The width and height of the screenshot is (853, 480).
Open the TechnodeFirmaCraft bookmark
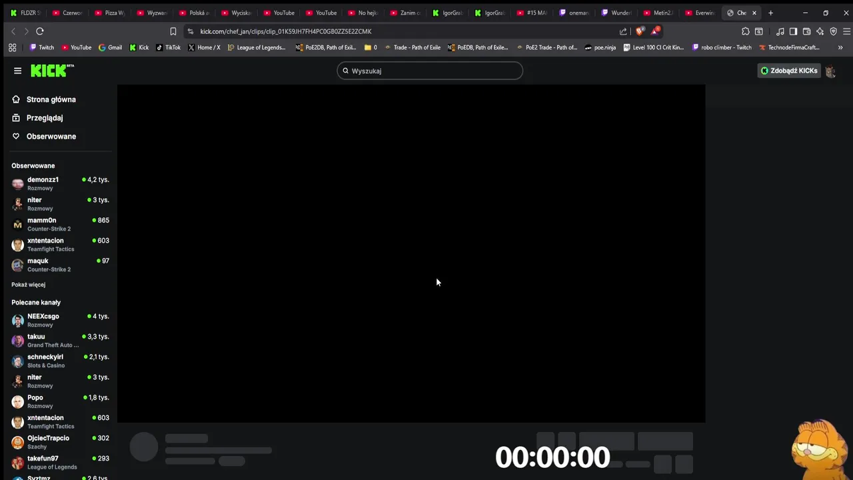point(789,47)
